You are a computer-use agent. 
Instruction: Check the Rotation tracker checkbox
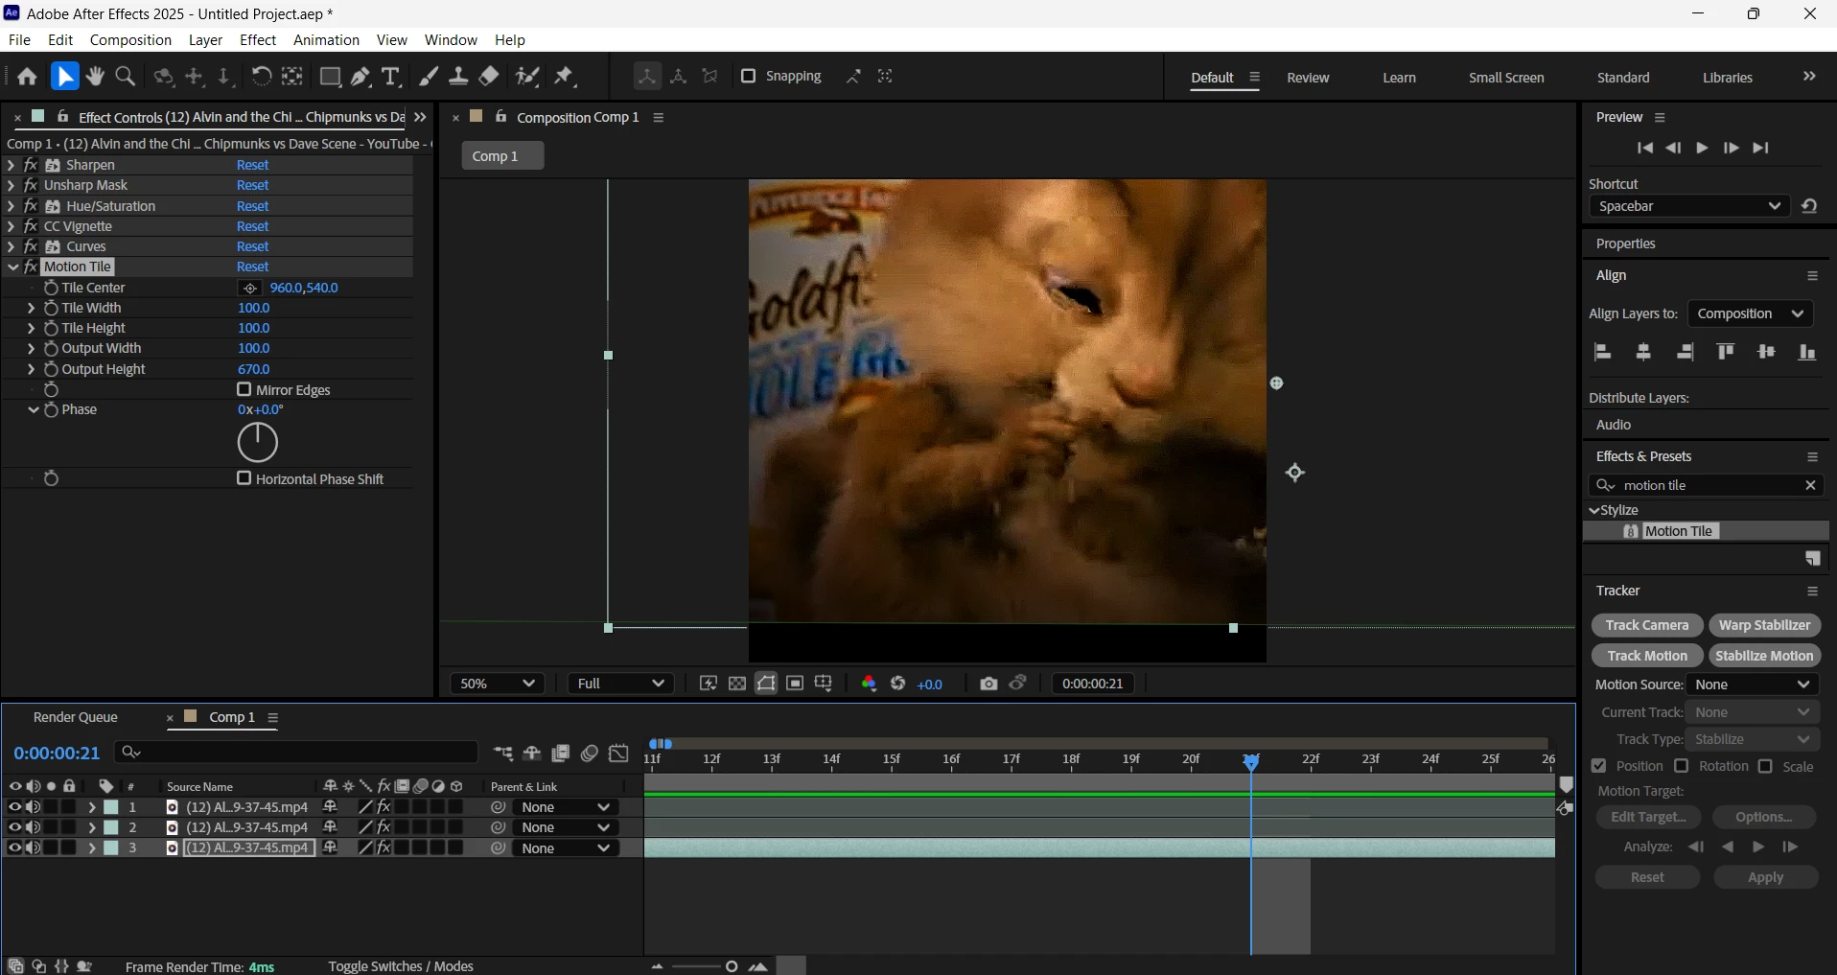point(1681,766)
